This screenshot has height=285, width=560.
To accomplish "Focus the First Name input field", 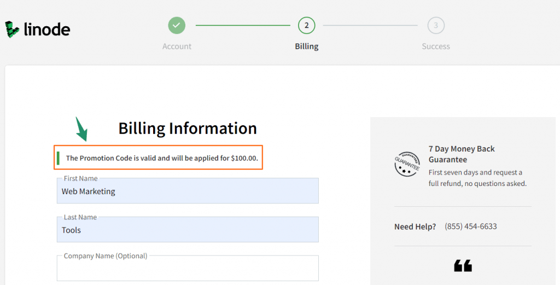I will (x=188, y=191).
